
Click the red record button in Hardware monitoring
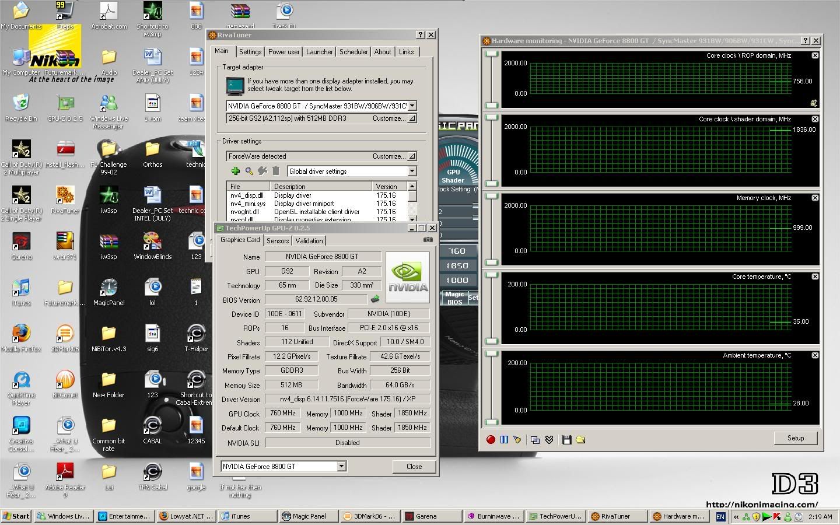tap(491, 440)
